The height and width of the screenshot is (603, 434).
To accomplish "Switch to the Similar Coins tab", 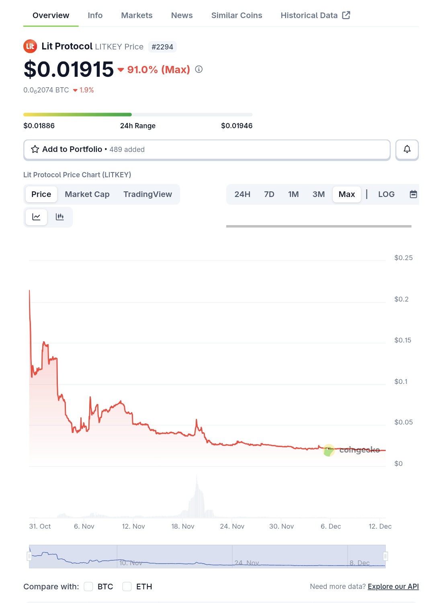I will tap(237, 15).
